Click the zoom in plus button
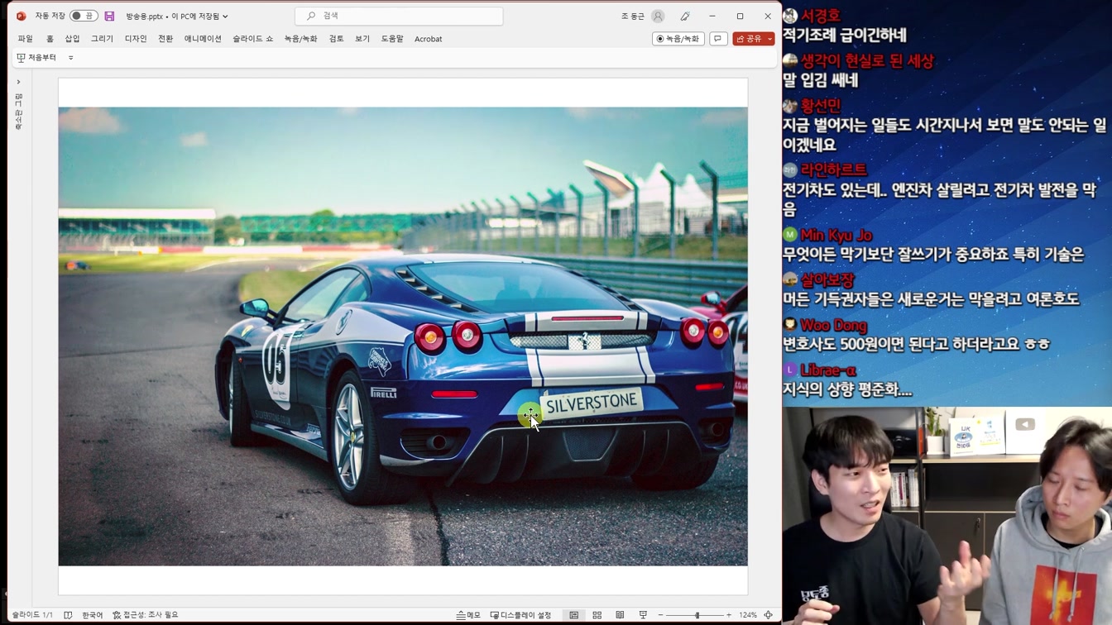The width and height of the screenshot is (1112, 625). click(728, 615)
